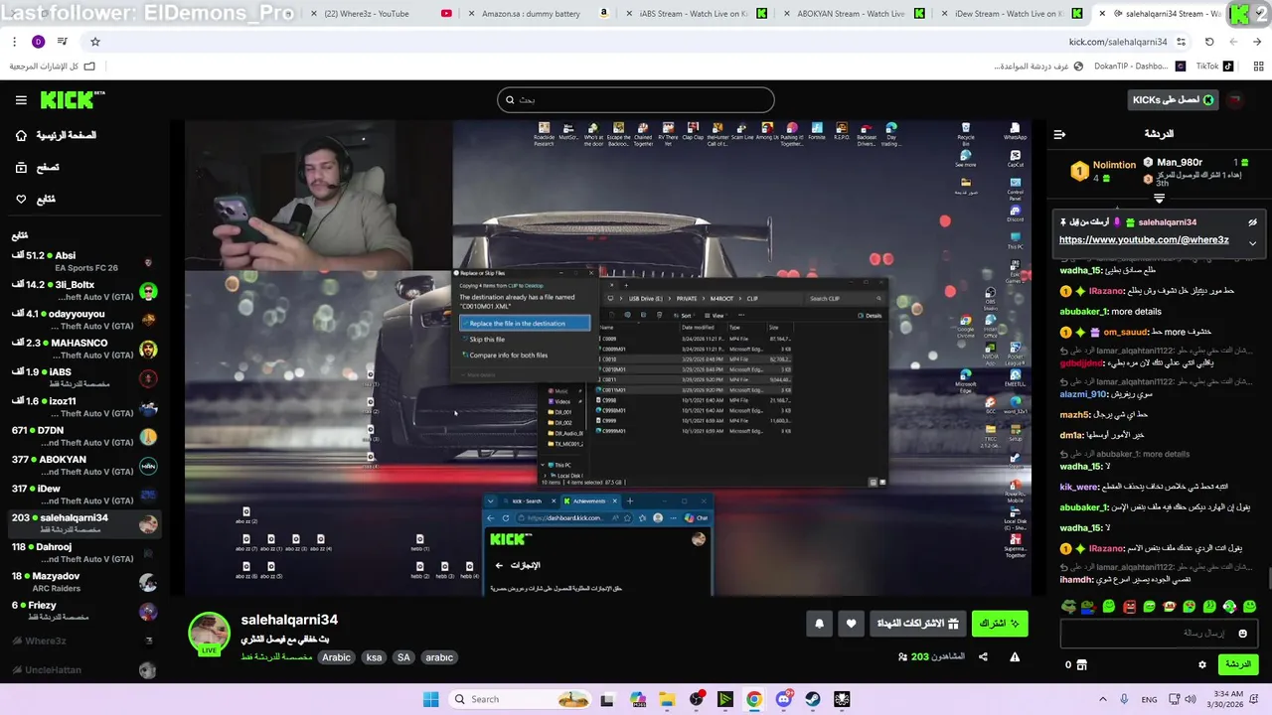Open the TikTok bookmark in the bookmarks bar

pyautogui.click(x=1214, y=67)
